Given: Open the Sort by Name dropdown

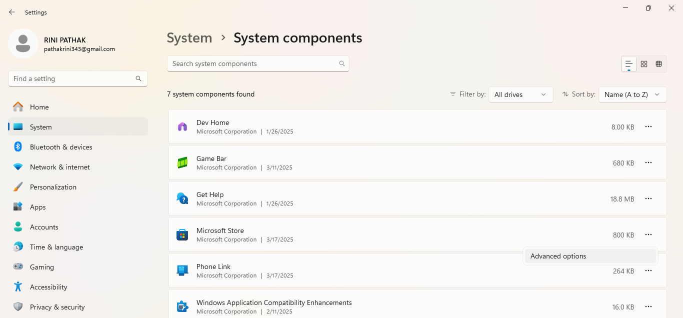Looking at the screenshot, I should tap(632, 94).
